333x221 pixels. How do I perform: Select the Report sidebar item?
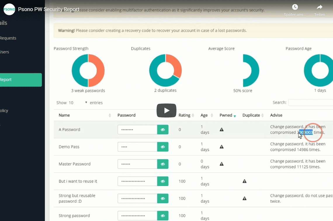click(21, 80)
